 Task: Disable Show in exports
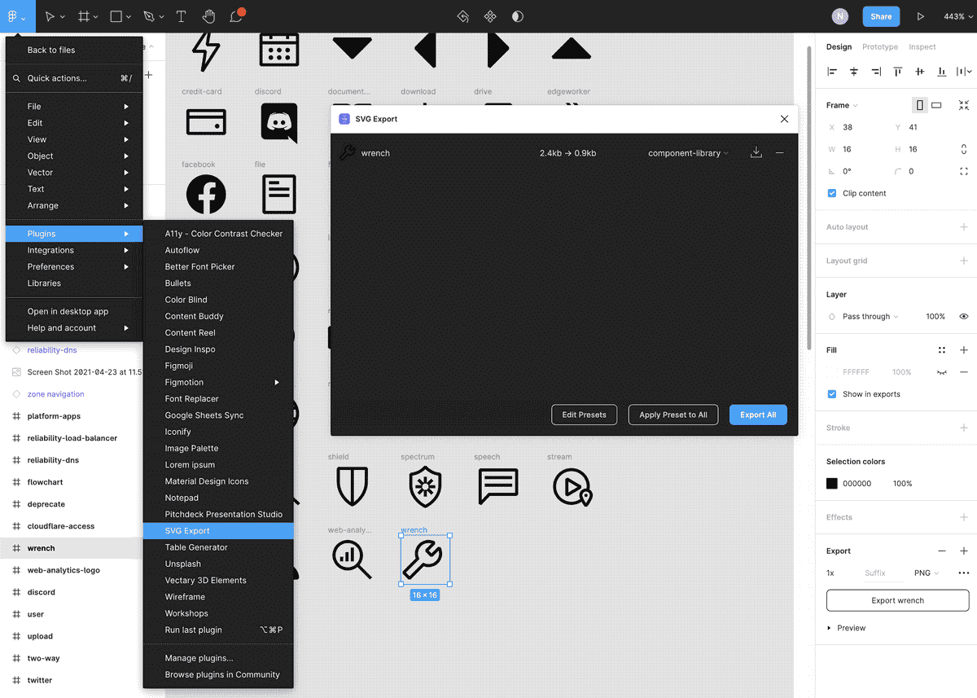[832, 393]
